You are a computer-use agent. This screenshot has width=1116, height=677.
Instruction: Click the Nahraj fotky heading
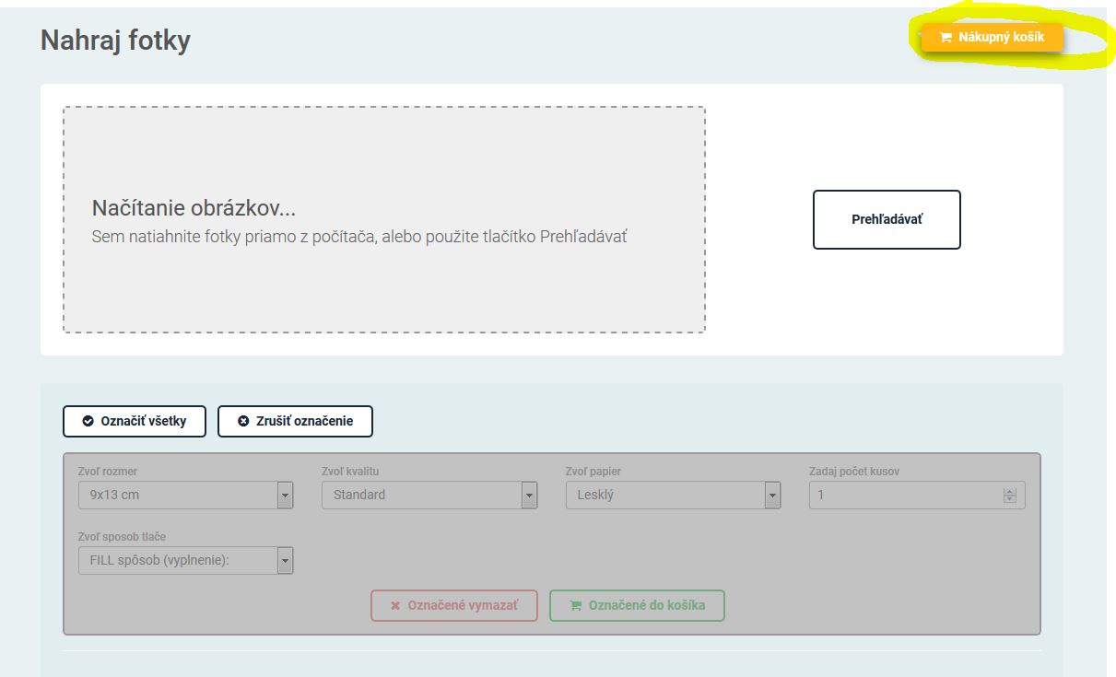(x=115, y=41)
